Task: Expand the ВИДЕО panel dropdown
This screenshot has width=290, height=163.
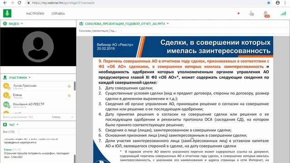Action: tap(22, 24)
